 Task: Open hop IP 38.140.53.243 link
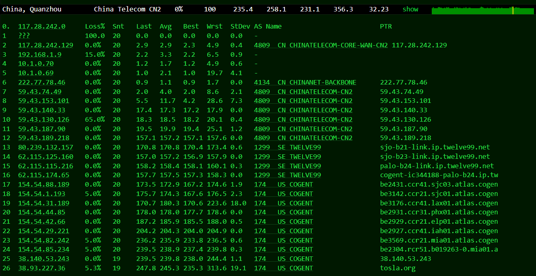click(x=44, y=258)
